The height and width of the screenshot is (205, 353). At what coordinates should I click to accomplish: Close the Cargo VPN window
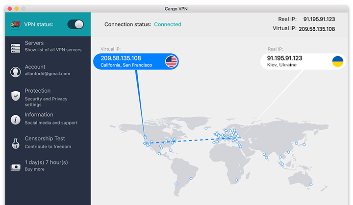[x=10, y=9]
